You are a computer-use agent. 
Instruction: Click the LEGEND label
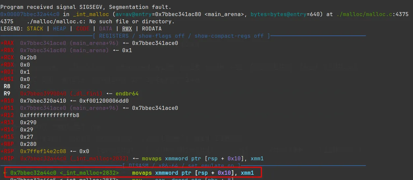[12, 29]
